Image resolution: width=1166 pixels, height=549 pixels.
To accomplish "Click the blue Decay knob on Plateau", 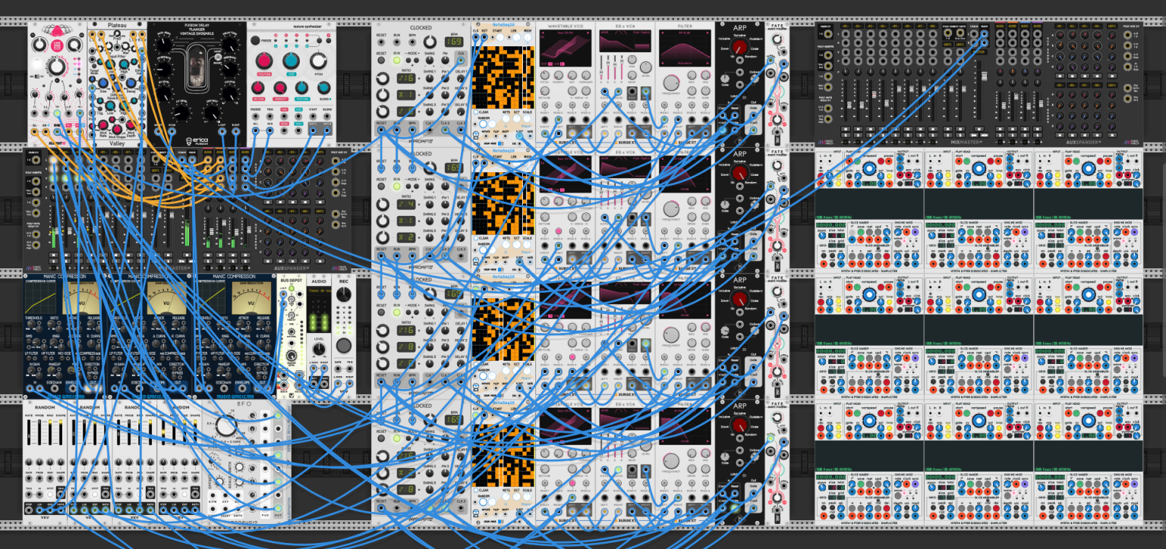I will point(131,83).
